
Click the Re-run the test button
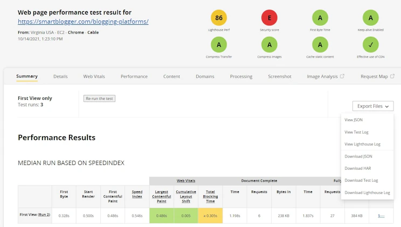click(99, 99)
